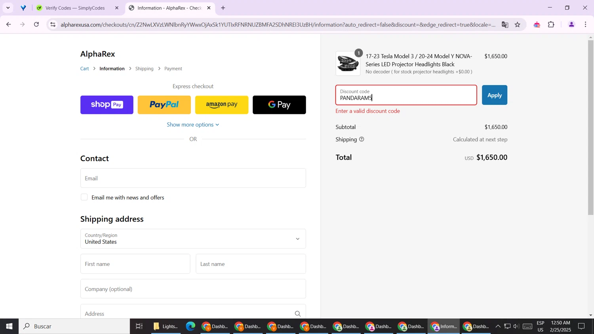Viewport: 594px width, 334px height.
Task: Show hidden system tray icons
Action: click(498, 326)
